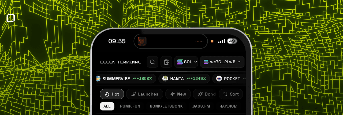This screenshot has width=343, height=115.
Task: Expand the we7G...2LwB wallet dropdown
Action: click(x=222, y=62)
